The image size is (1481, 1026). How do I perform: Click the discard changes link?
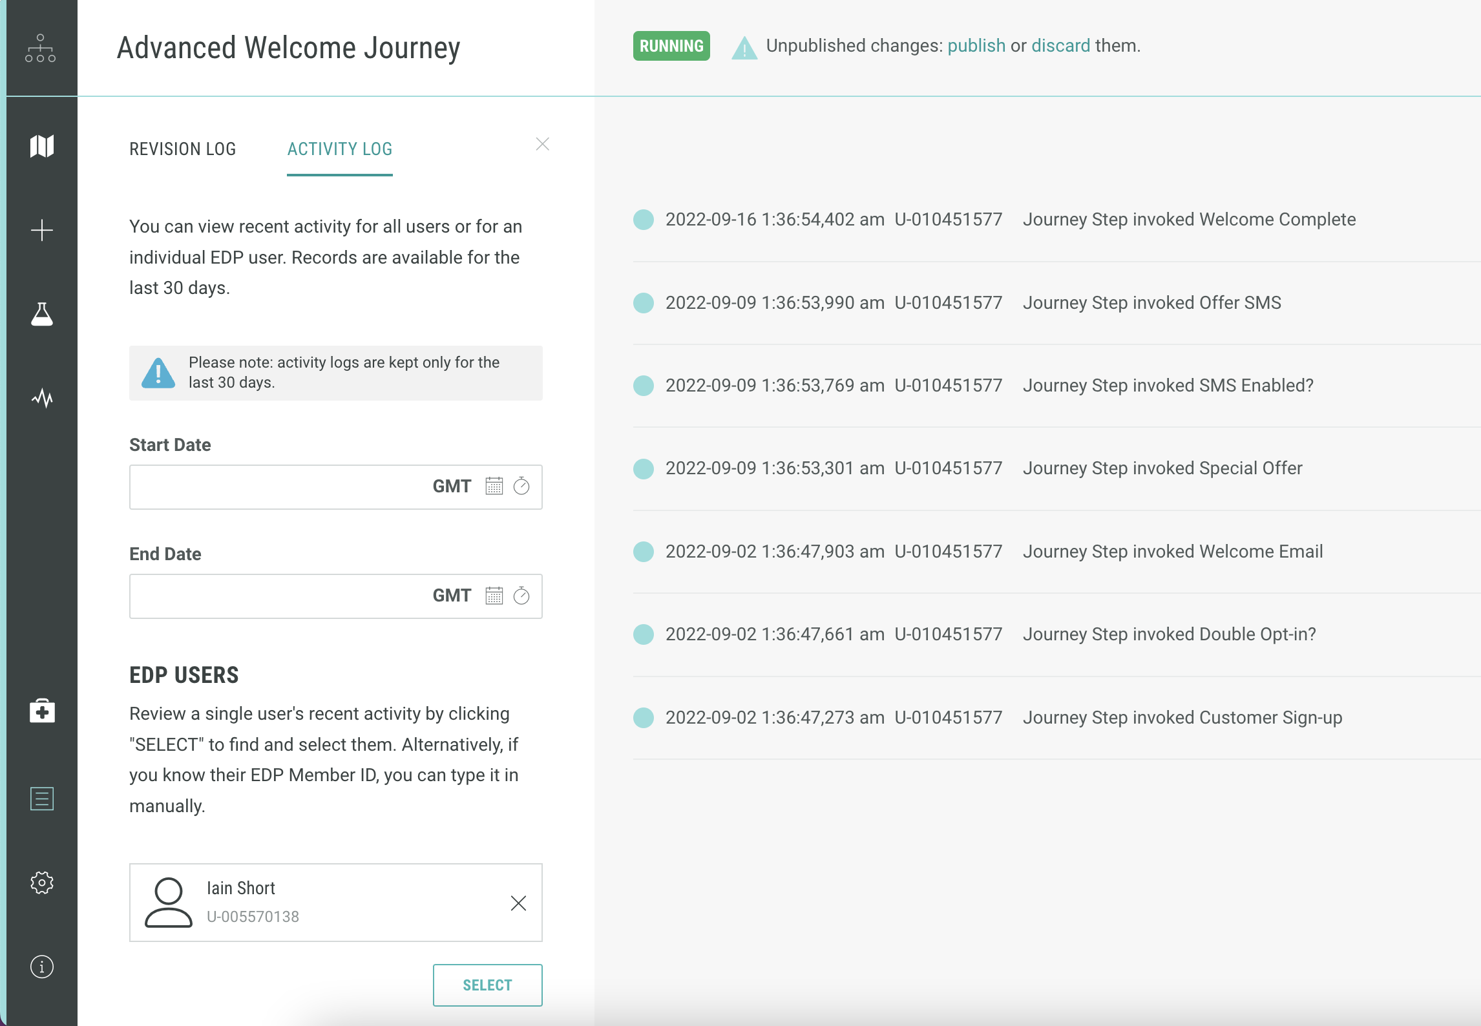tap(1060, 46)
